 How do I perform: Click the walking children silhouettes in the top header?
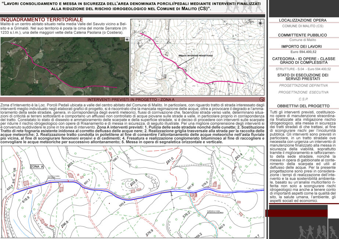pos(244,7)
